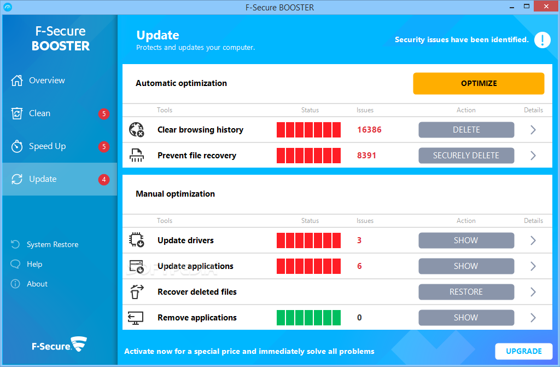Click the Automatic optimization heading
Viewport: 560px width, 367px height.
(x=181, y=83)
